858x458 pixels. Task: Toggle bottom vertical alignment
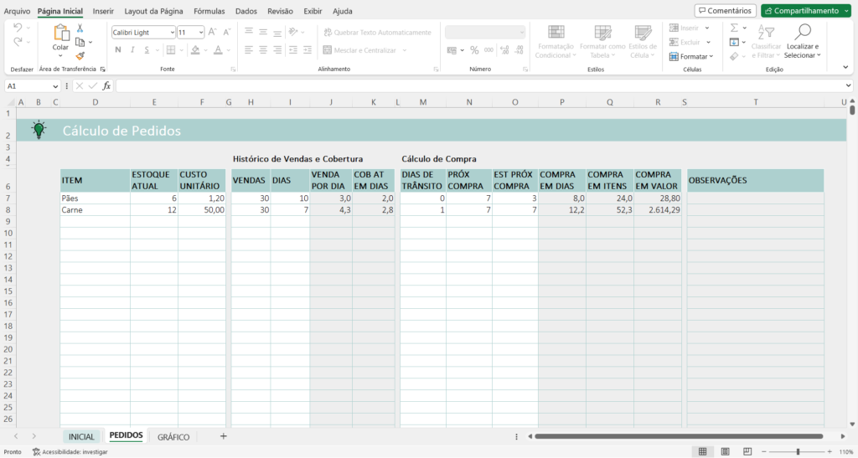pos(277,33)
